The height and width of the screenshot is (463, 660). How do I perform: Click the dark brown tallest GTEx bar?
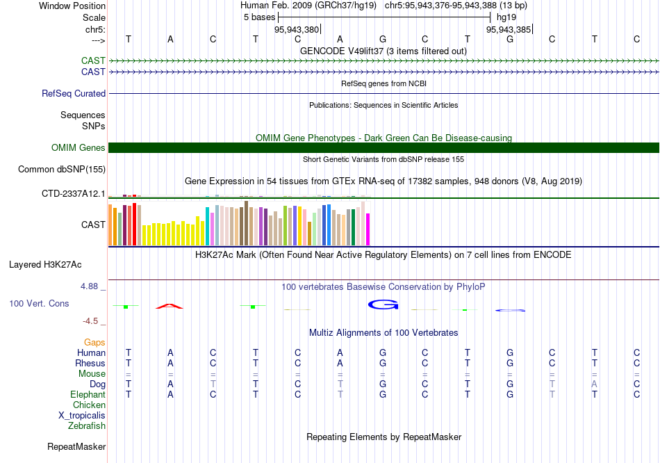point(246,223)
